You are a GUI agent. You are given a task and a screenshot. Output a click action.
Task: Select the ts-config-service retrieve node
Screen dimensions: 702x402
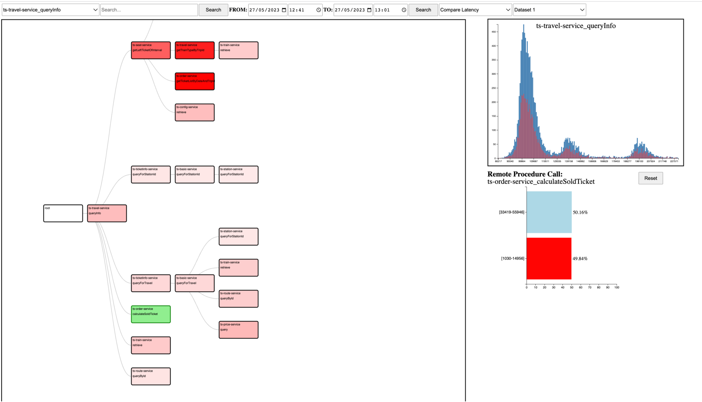pos(195,112)
